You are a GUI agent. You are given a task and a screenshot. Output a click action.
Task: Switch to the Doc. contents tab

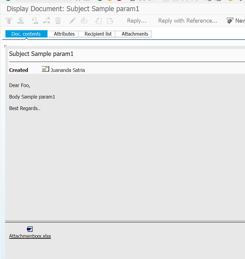pyautogui.click(x=26, y=34)
